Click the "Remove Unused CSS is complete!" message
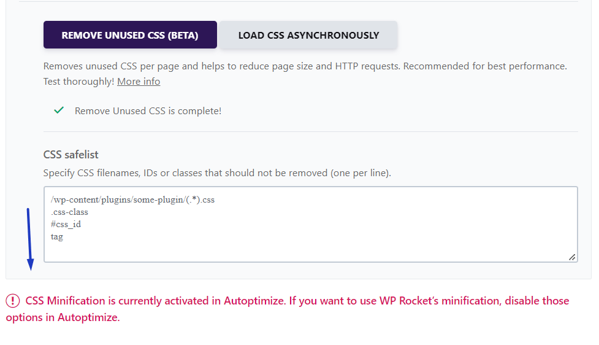The image size is (599, 345). [x=148, y=111]
